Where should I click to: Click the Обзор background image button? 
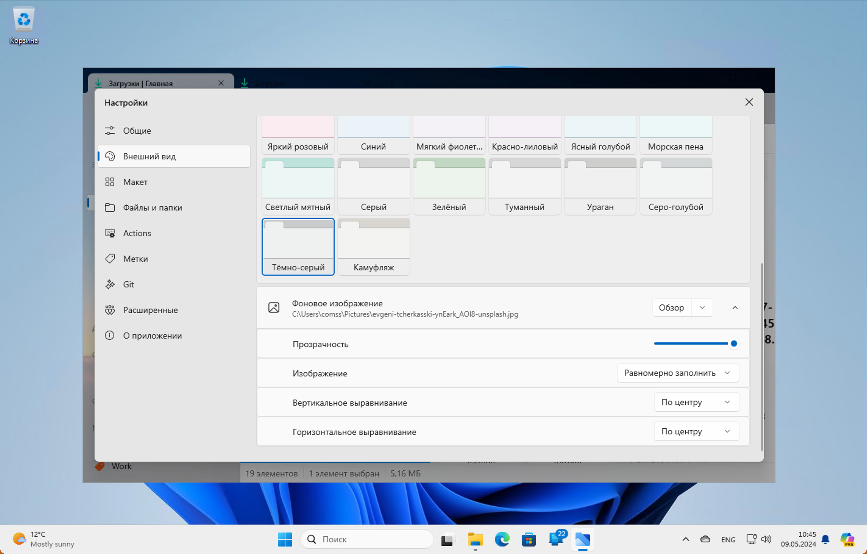[x=671, y=307]
